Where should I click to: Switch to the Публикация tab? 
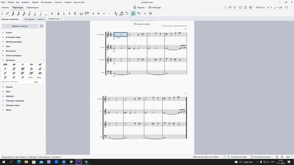tap(32, 7)
